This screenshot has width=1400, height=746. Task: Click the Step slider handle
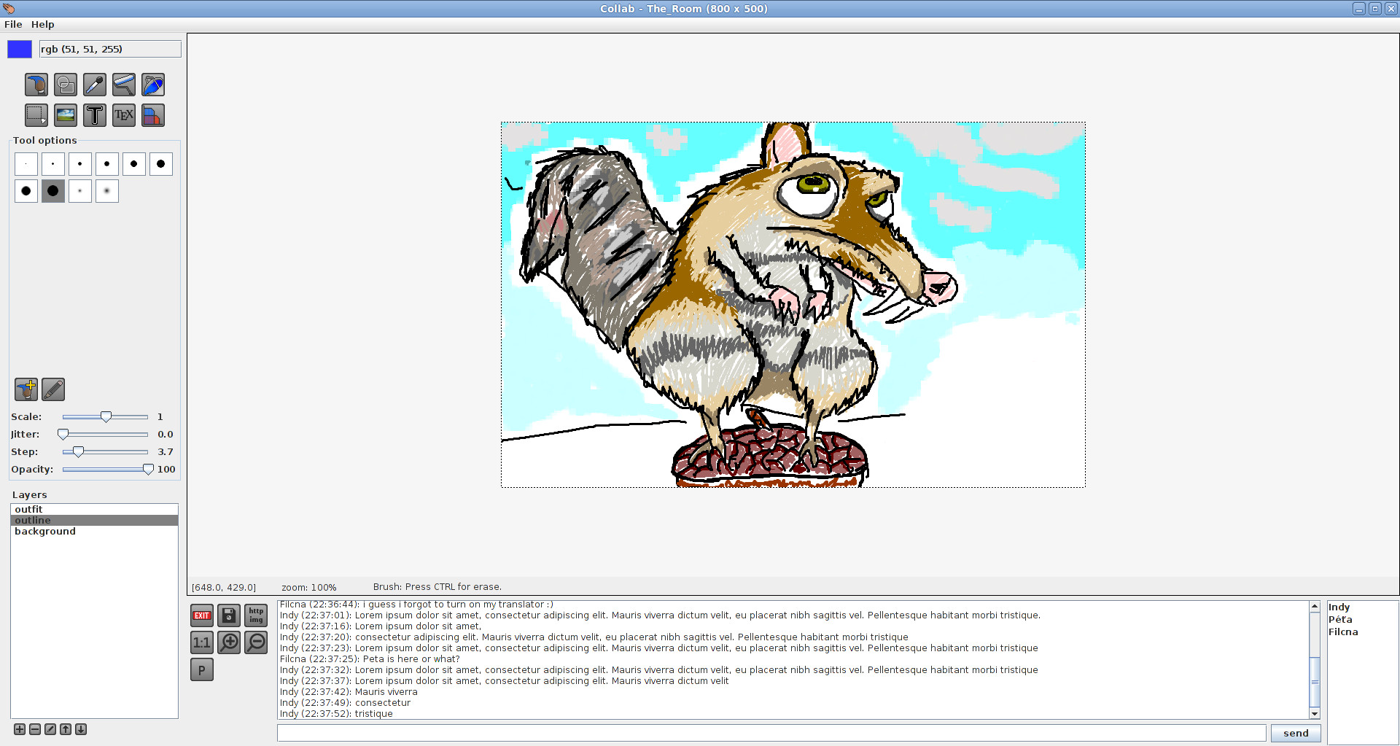point(78,451)
